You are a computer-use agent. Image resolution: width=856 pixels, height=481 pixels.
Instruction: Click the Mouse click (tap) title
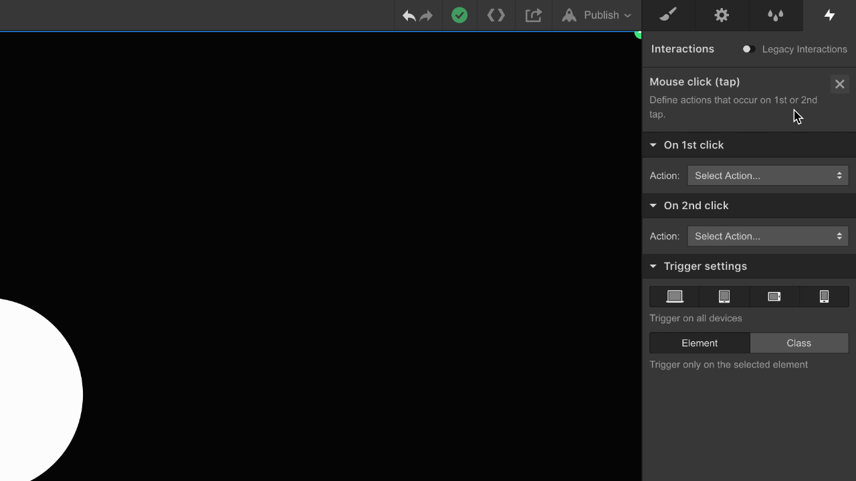[695, 82]
